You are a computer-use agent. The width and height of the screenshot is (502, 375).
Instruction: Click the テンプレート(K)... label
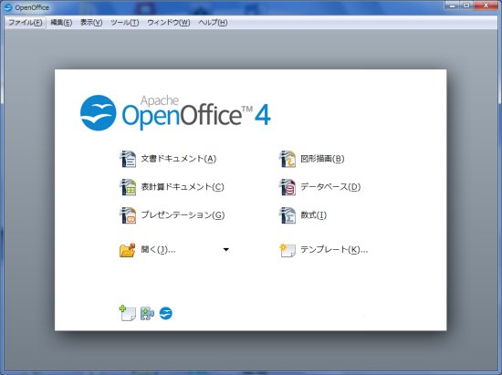point(334,250)
